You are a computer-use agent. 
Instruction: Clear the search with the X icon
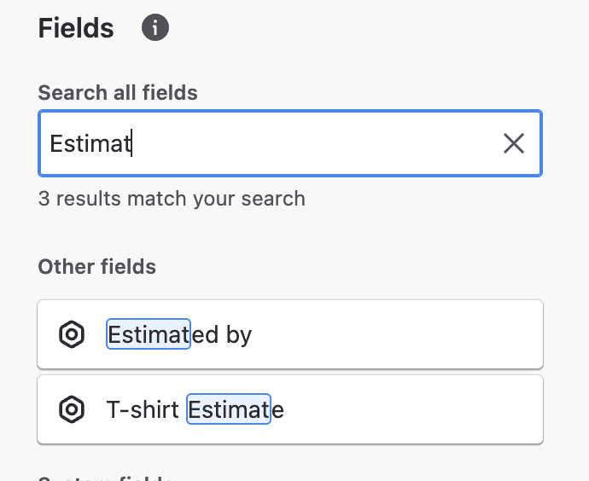[514, 143]
